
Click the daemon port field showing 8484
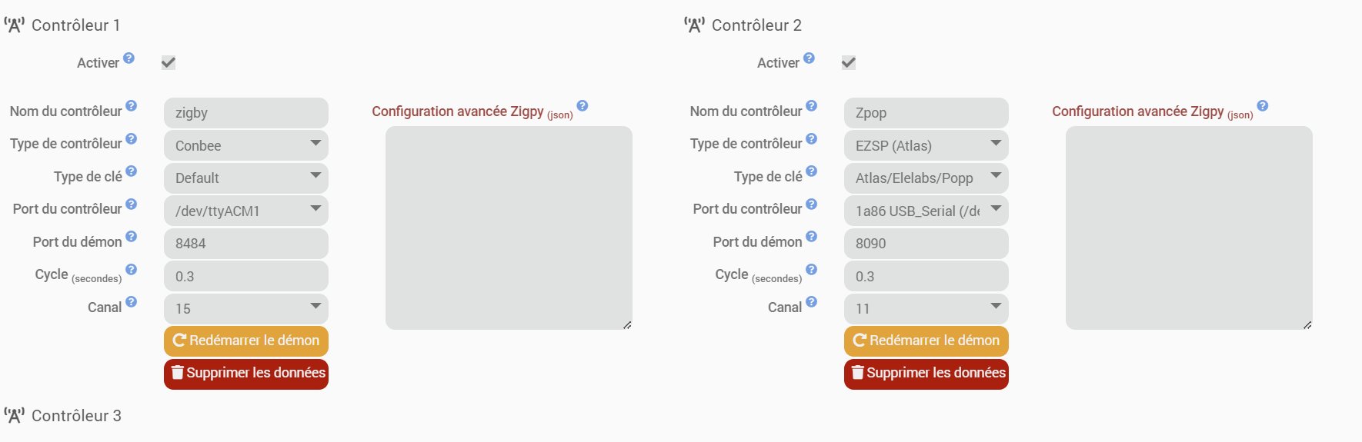point(246,243)
